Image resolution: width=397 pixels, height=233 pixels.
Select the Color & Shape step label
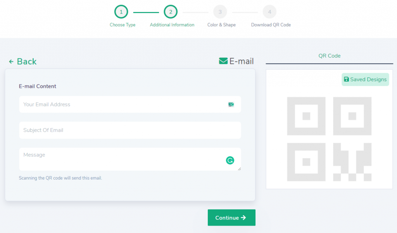(221, 25)
